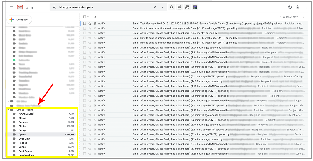
Task: Open the Google apps grid
Action: pos(305,7)
